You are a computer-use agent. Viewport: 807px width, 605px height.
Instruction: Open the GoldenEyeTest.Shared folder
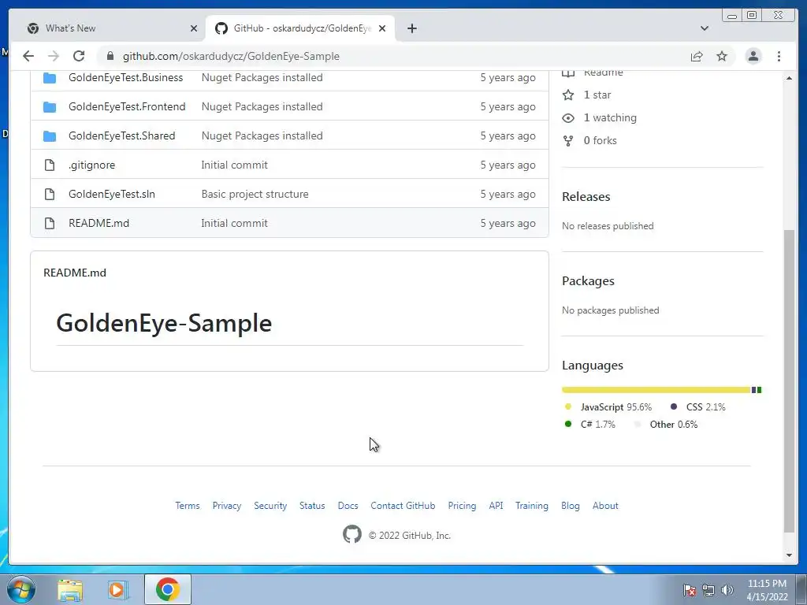pyautogui.click(x=121, y=135)
